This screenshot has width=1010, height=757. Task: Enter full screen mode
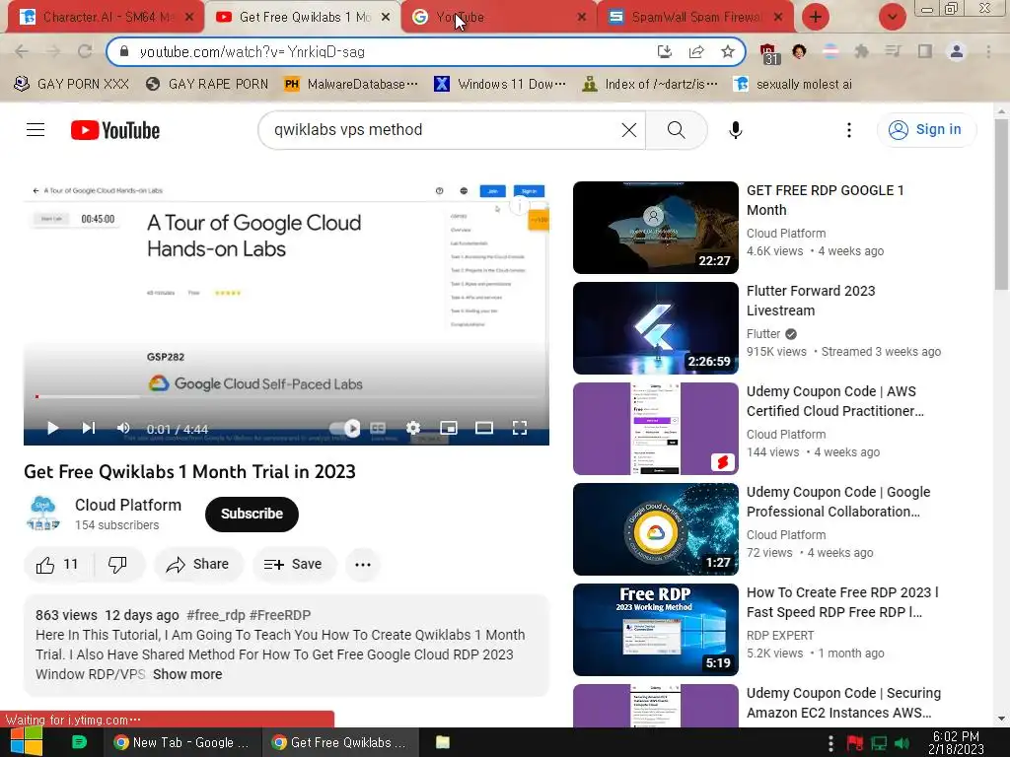tap(519, 428)
